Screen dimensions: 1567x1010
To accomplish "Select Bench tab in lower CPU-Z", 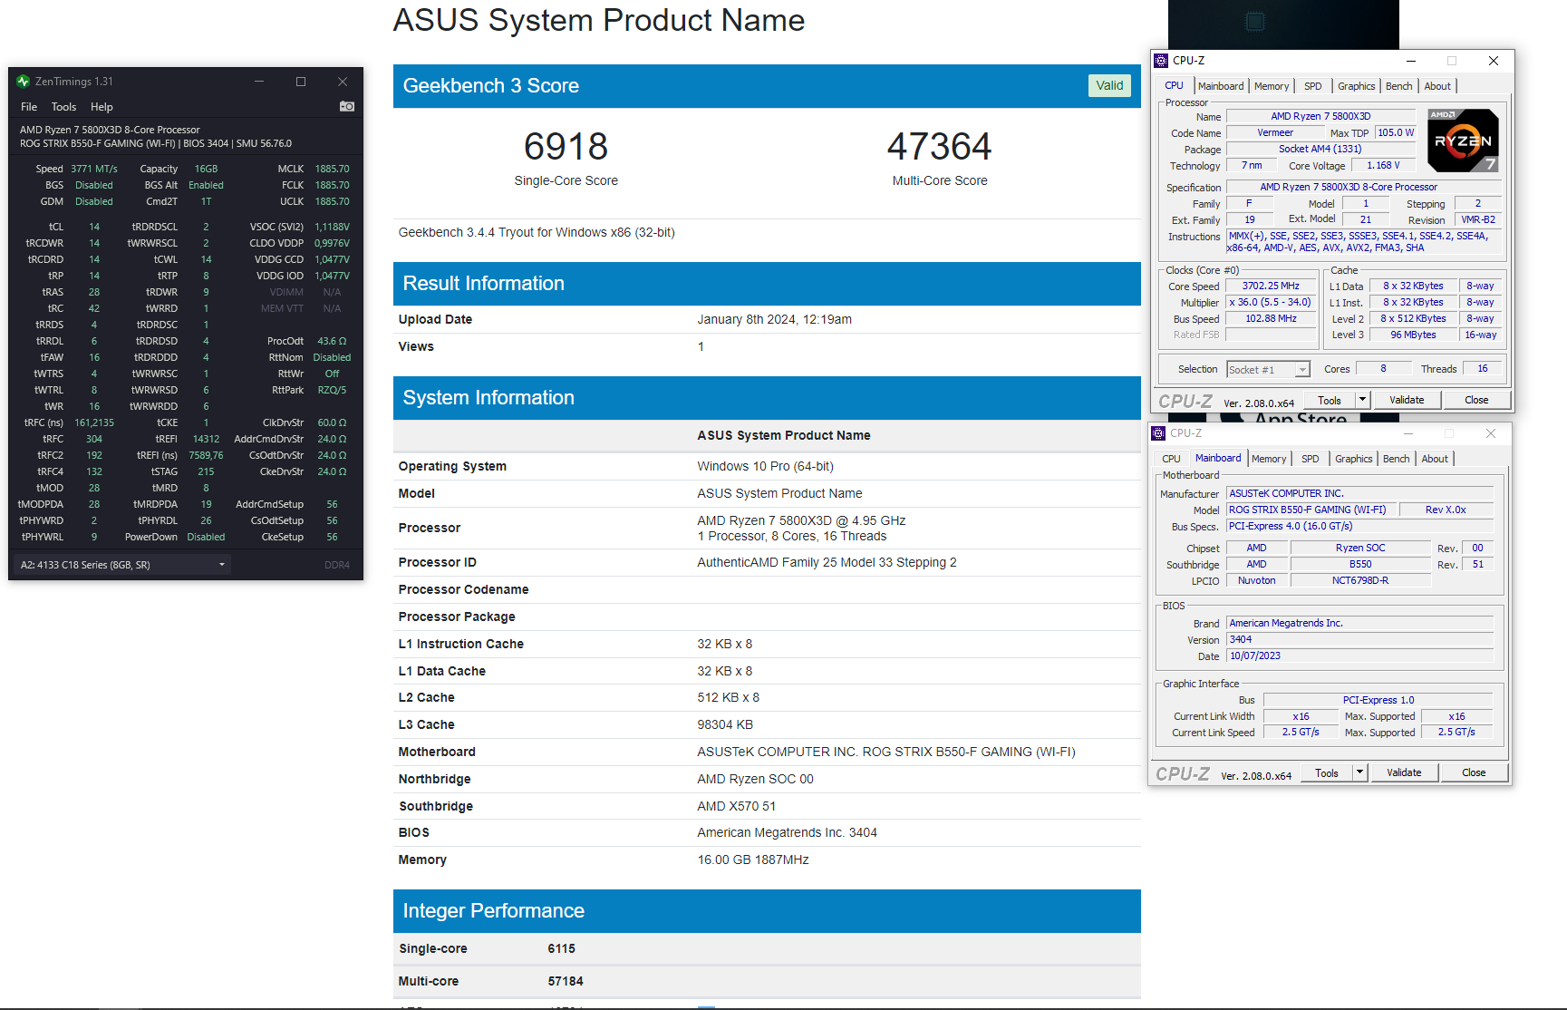I will [1397, 459].
